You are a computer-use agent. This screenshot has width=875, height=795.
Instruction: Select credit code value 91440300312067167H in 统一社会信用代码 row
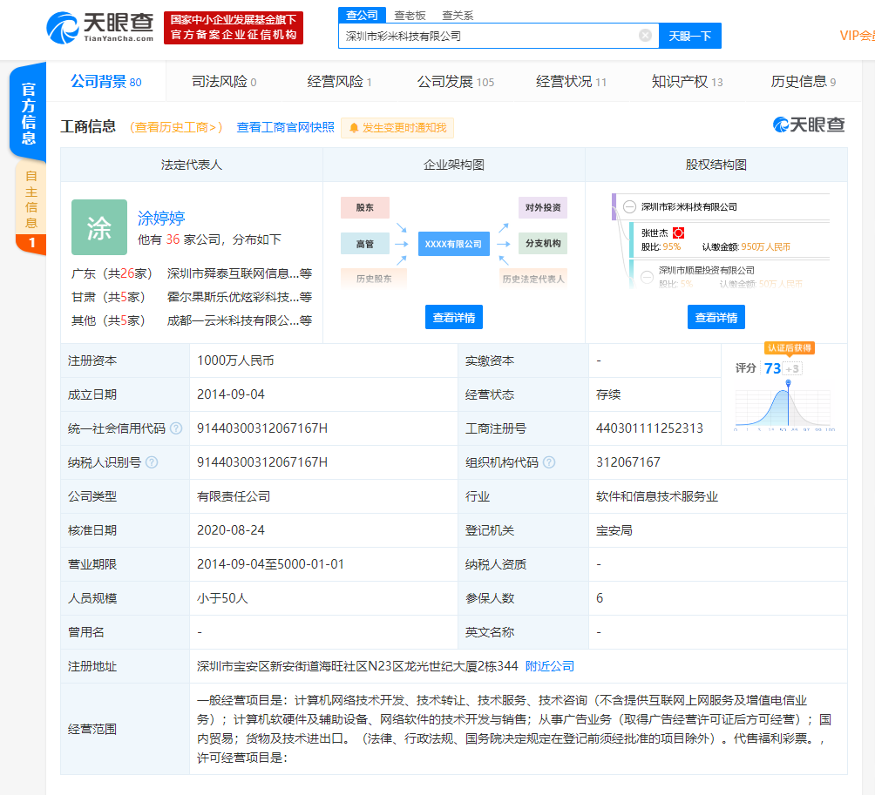(x=262, y=428)
